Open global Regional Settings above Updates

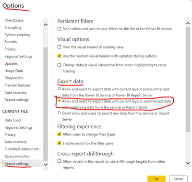tap(18, 56)
